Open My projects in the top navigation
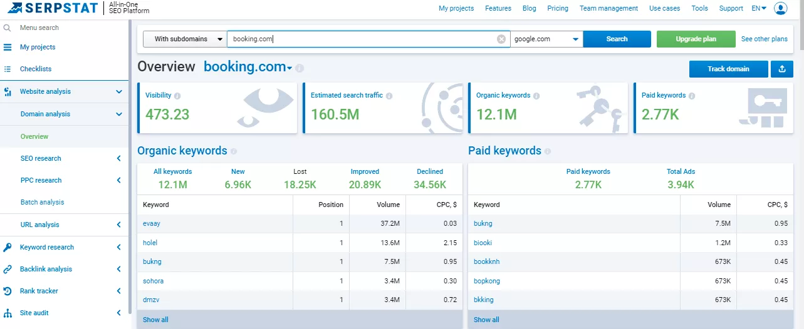The width and height of the screenshot is (804, 329). coord(456,8)
